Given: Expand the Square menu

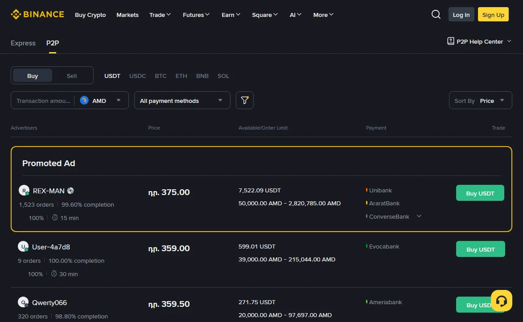Looking at the screenshot, I should 265,15.
